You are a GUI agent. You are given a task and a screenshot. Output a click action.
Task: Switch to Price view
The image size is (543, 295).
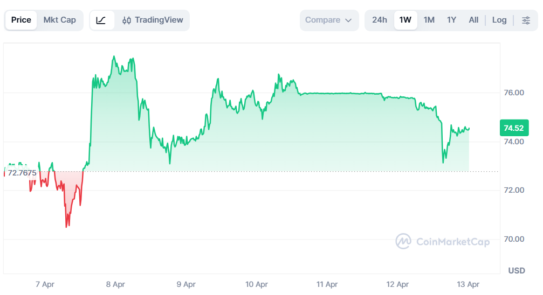coord(21,20)
